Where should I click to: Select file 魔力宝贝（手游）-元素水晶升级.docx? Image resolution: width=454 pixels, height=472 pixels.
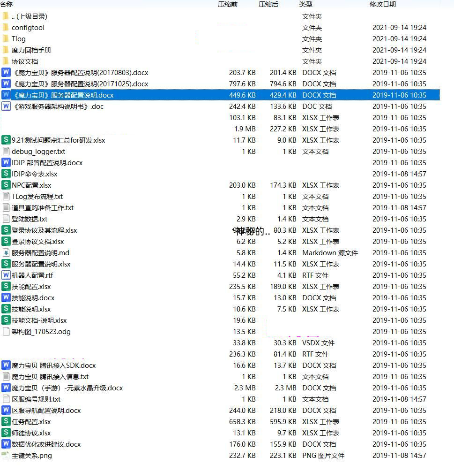click(67, 388)
